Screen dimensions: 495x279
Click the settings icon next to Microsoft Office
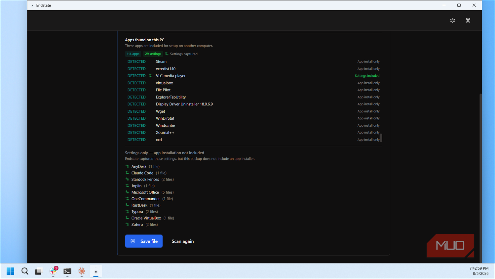pos(127,192)
